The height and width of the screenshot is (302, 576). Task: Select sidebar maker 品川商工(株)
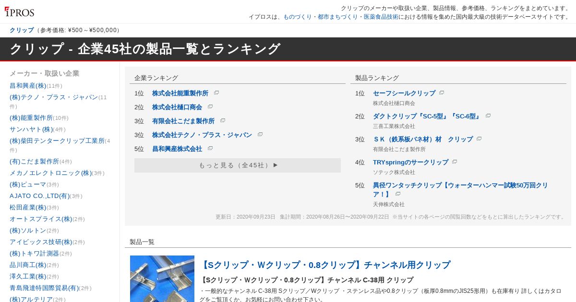(28, 265)
